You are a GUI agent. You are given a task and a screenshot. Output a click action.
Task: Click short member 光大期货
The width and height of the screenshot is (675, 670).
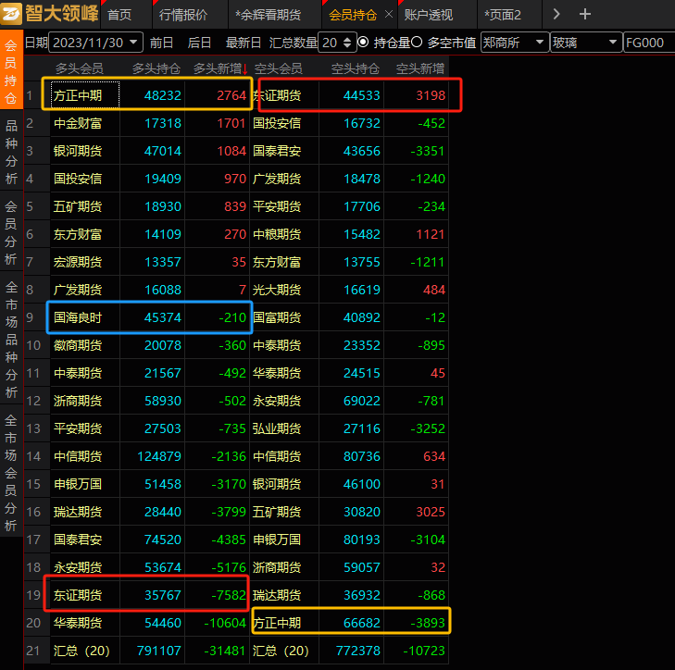click(277, 290)
